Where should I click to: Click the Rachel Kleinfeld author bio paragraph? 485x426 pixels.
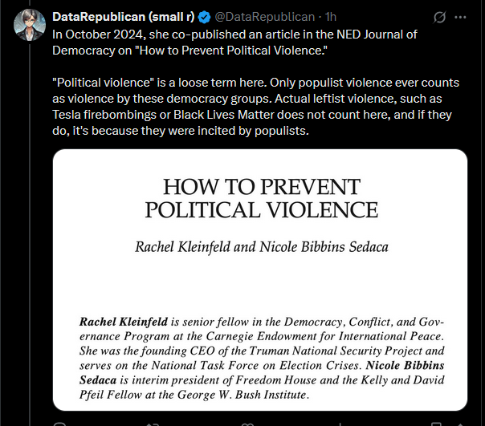pyautogui.click(x=262, y=358)
